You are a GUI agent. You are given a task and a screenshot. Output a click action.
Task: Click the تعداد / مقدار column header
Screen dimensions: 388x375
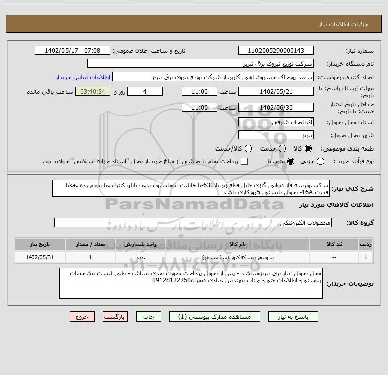pos(90,244)
